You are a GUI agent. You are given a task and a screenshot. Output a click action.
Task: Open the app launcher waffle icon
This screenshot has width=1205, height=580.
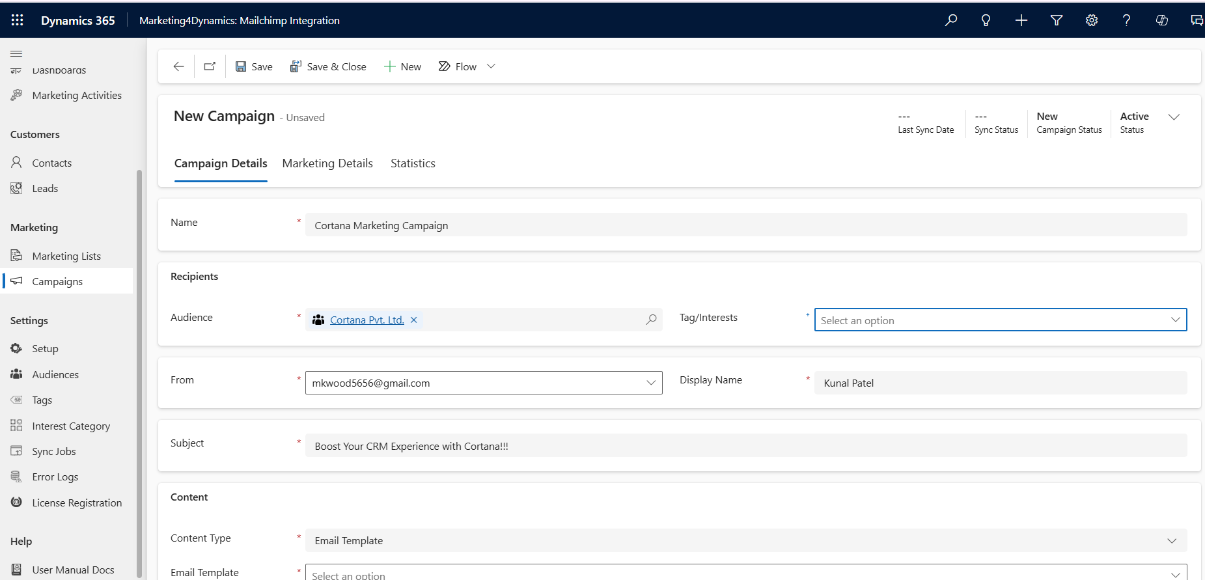[x=18, y=20]
